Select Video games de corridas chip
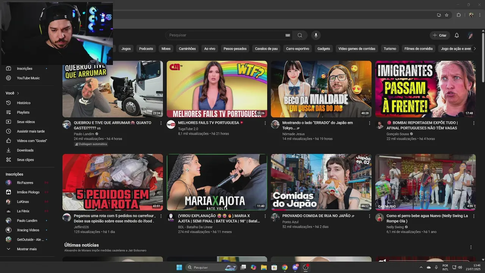 tap(357, 49)
